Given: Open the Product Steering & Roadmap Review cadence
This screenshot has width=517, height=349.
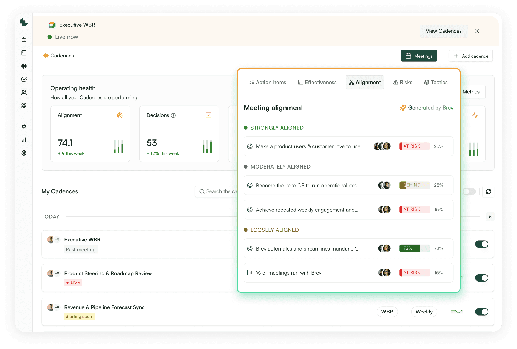Looking at the screenshot, I should click(108, 273).
